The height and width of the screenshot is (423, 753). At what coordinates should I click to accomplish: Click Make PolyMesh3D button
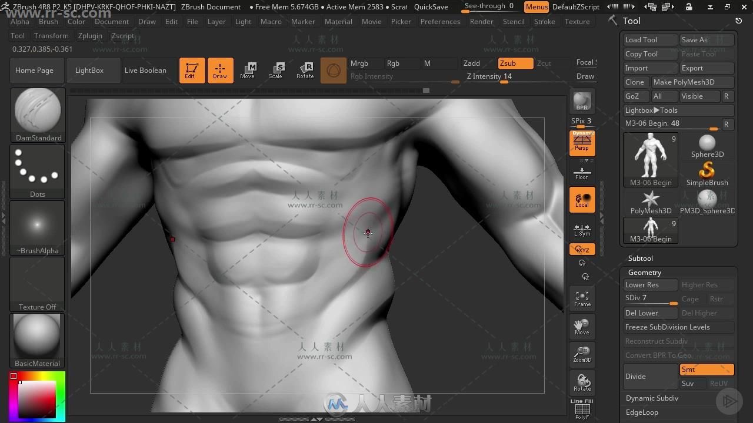tap(692, 82)
